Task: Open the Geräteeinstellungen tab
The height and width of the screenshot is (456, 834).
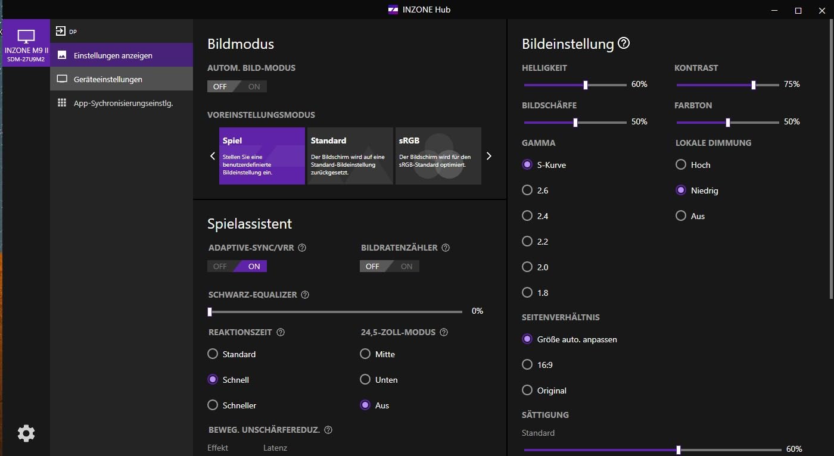Action: tap(122, 79)
